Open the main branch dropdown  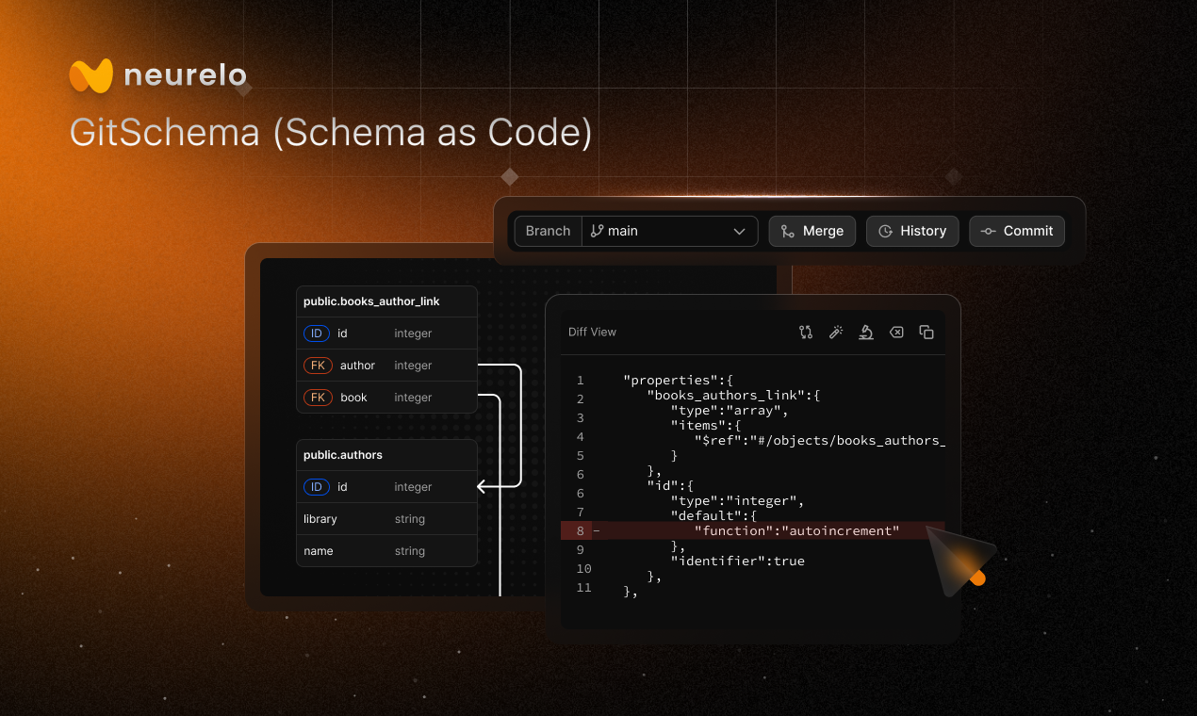669,231
